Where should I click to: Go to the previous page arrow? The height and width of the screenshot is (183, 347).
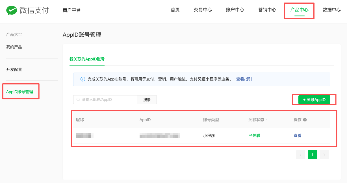click(301, 155)
